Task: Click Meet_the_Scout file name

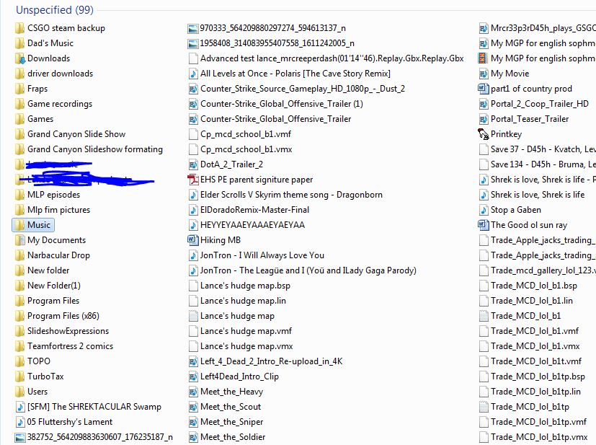Action: [x=231, y=407]
